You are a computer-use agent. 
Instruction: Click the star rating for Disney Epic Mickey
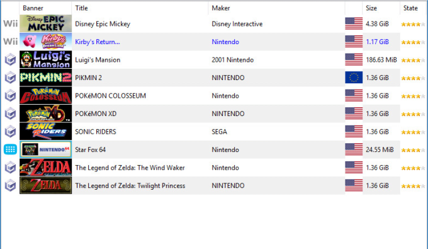pyautogui.click(x=413, y=25)
